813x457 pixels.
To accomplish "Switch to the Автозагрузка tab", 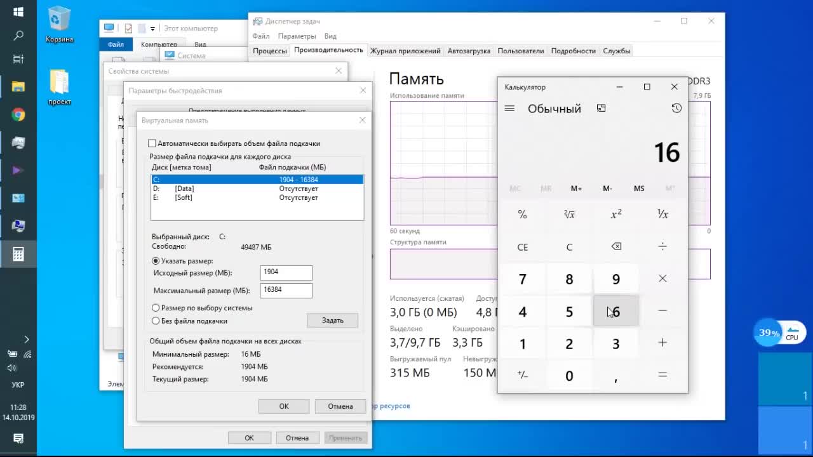I will (x=469, y=51).
